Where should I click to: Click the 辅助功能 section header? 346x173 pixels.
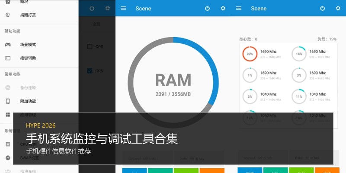(13, 31)
